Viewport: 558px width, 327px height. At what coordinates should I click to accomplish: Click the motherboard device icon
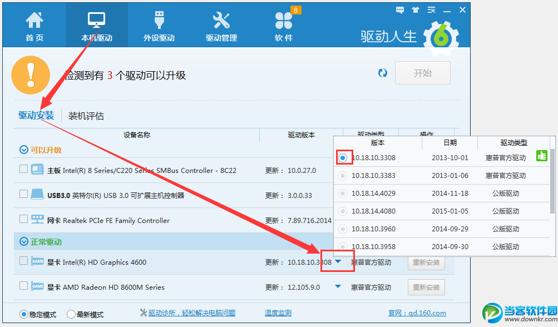click(x=37, y=169)
